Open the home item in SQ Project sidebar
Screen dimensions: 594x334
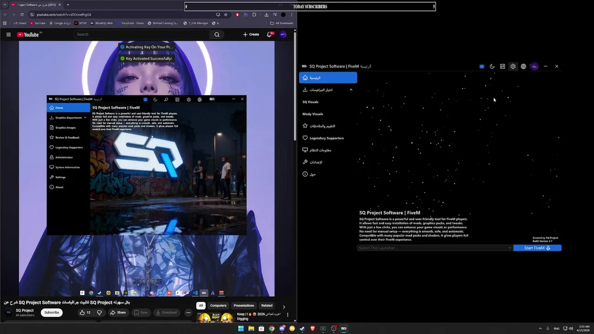click(328, 78)
